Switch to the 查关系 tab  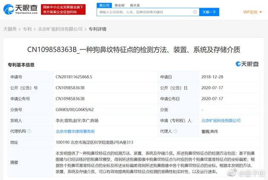(134, 5)
